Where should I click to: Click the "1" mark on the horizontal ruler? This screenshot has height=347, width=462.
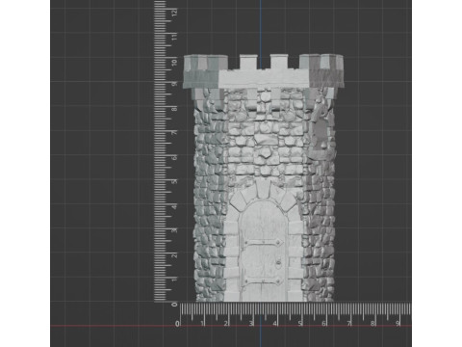click(202, 324)
